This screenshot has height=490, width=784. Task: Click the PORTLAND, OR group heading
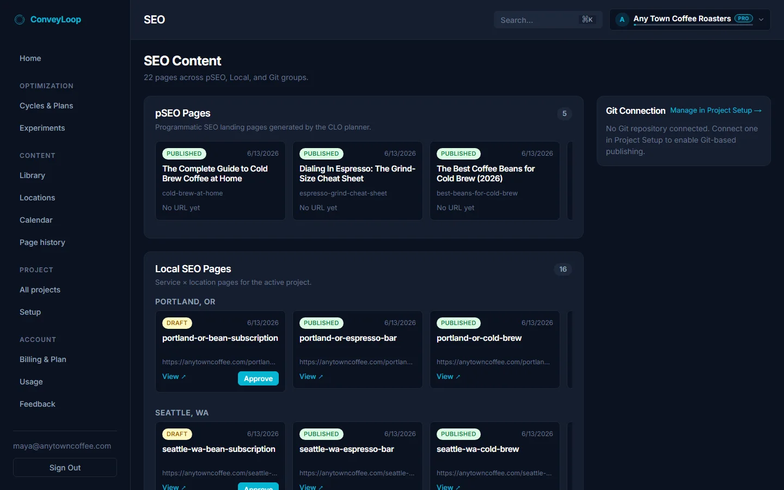point(185,302)
